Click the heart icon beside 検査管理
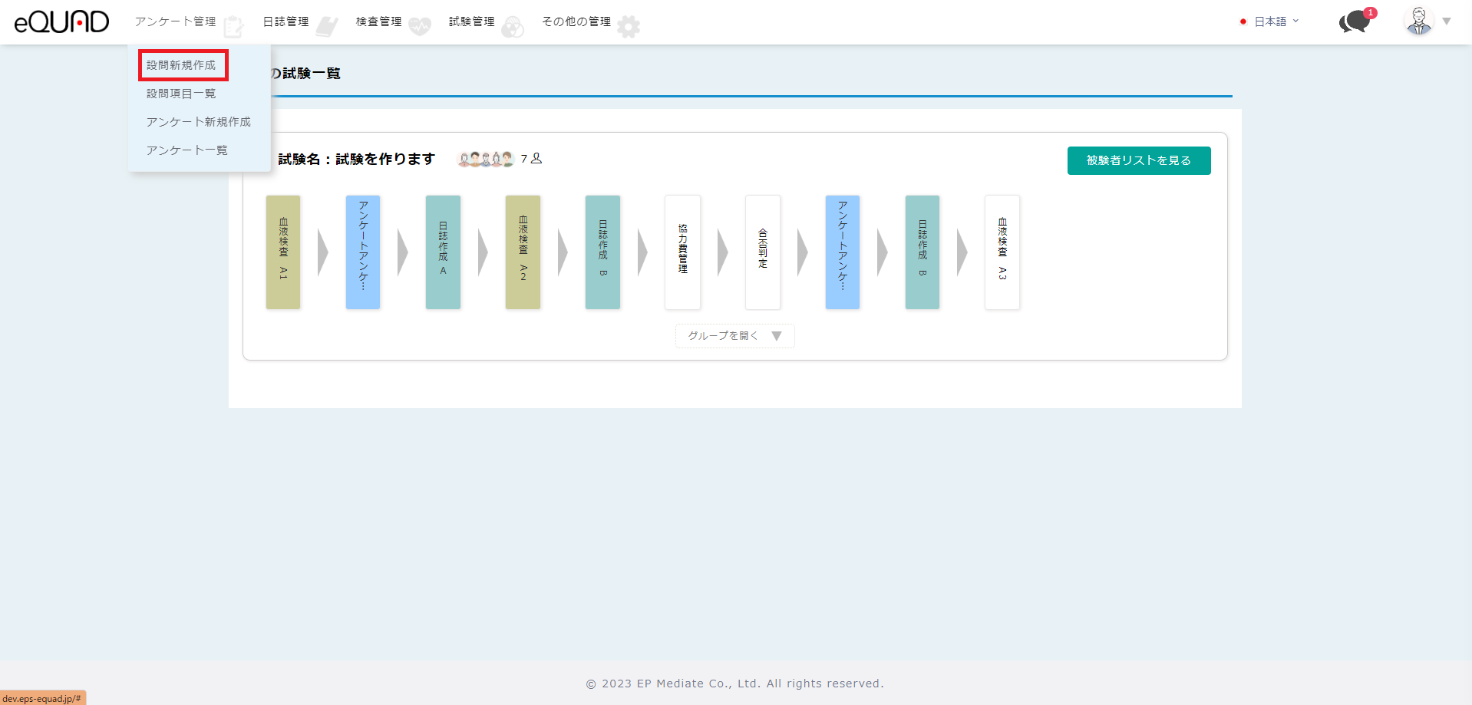This screenshot has height=705, width=1472. 420,27
